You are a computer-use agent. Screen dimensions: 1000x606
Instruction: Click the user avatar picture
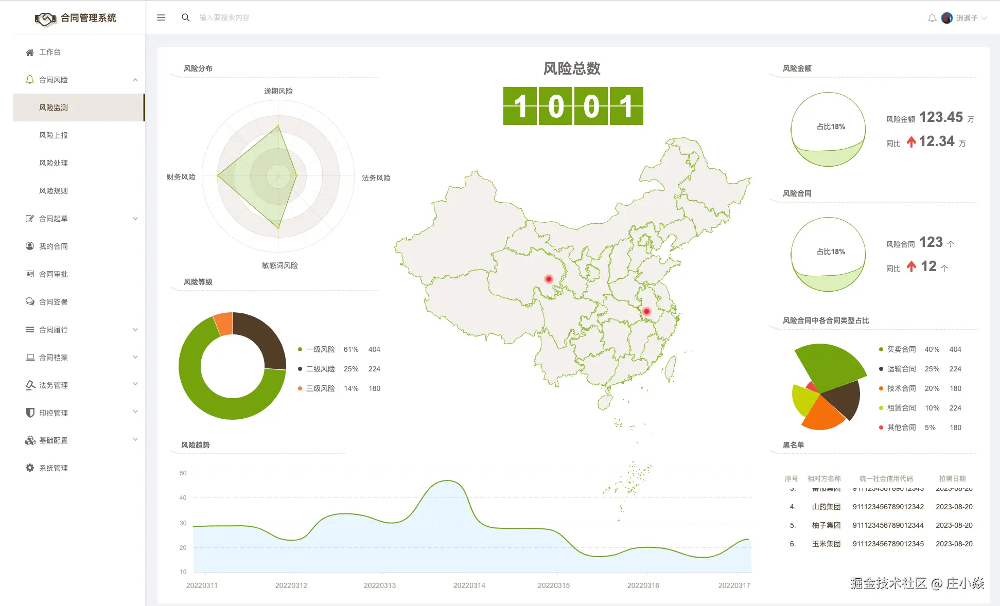[x=947, y=18]
